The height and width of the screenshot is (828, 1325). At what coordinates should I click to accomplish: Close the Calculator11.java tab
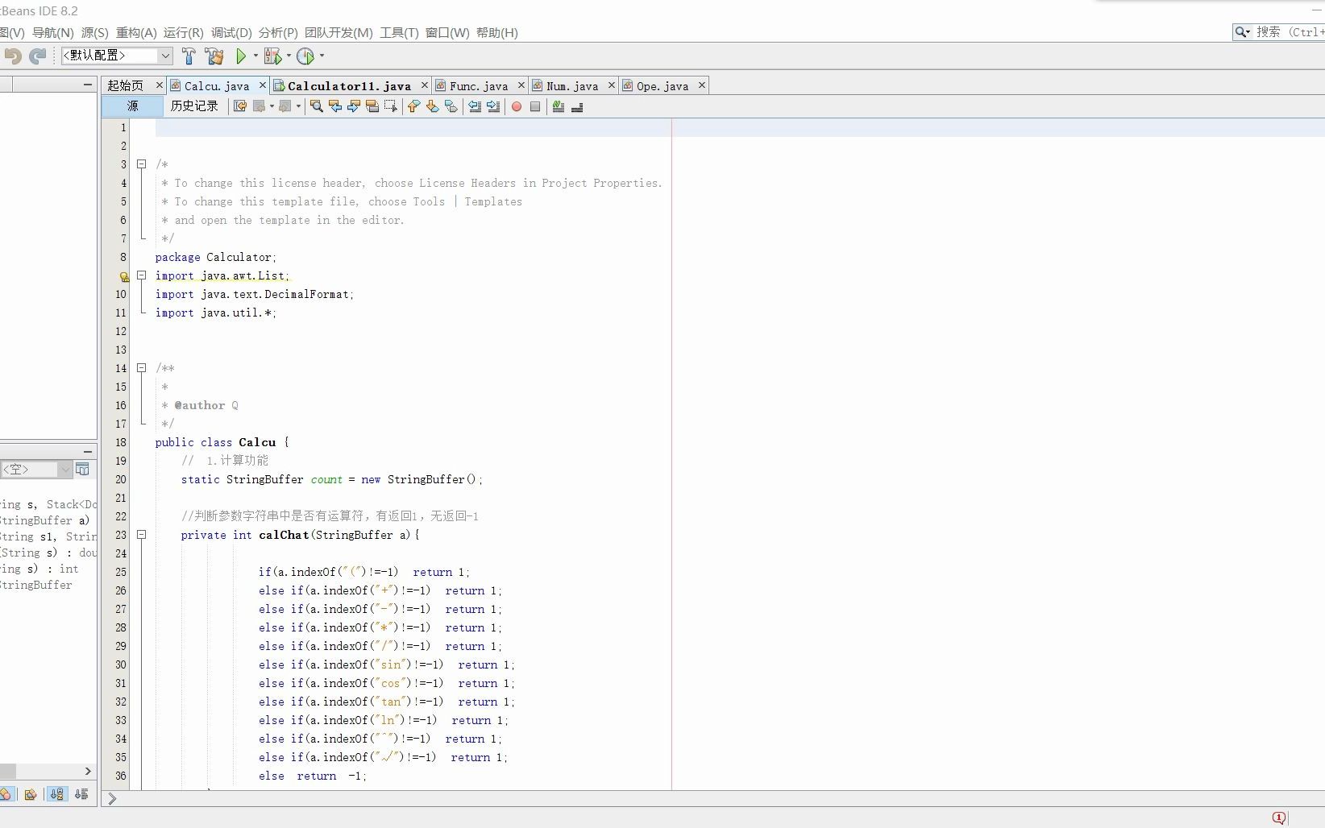pos(425,85)
